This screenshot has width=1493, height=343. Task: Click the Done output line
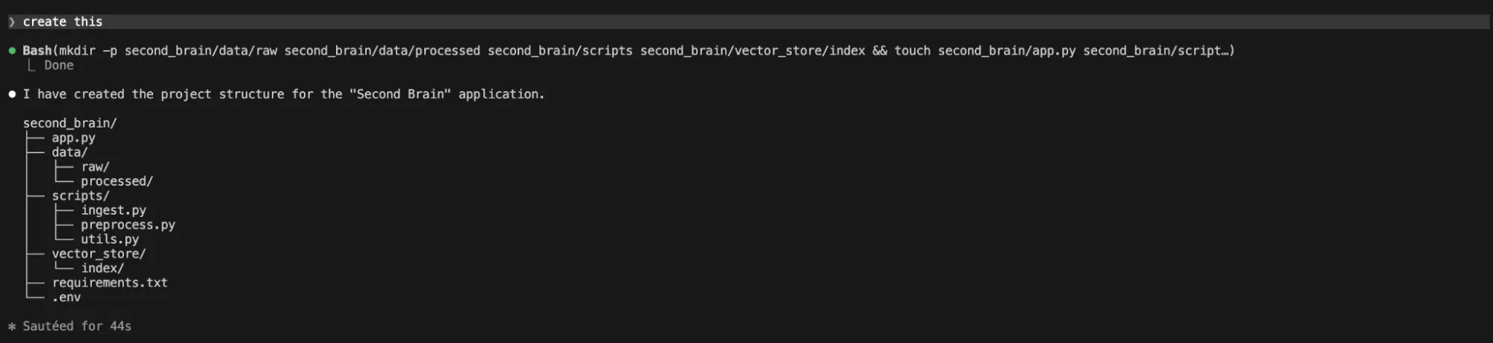[58, 66]
